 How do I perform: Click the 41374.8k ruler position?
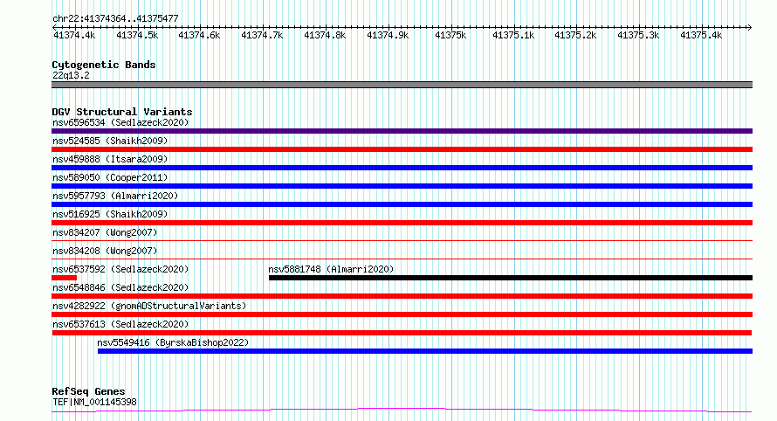325,35
